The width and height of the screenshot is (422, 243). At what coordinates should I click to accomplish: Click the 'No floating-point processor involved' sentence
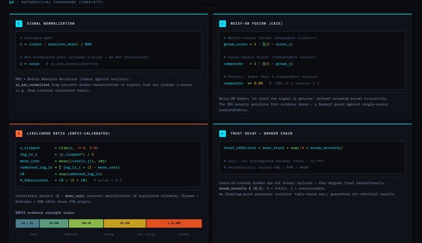tap(307, 194)
